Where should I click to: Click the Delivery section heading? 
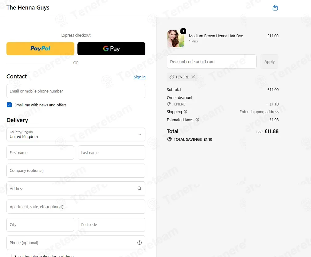(17, 120)
